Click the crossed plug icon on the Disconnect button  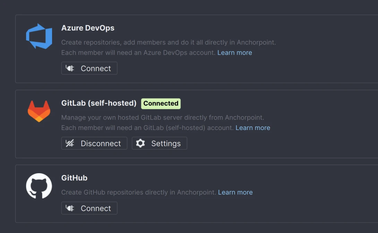pos(70,143)
